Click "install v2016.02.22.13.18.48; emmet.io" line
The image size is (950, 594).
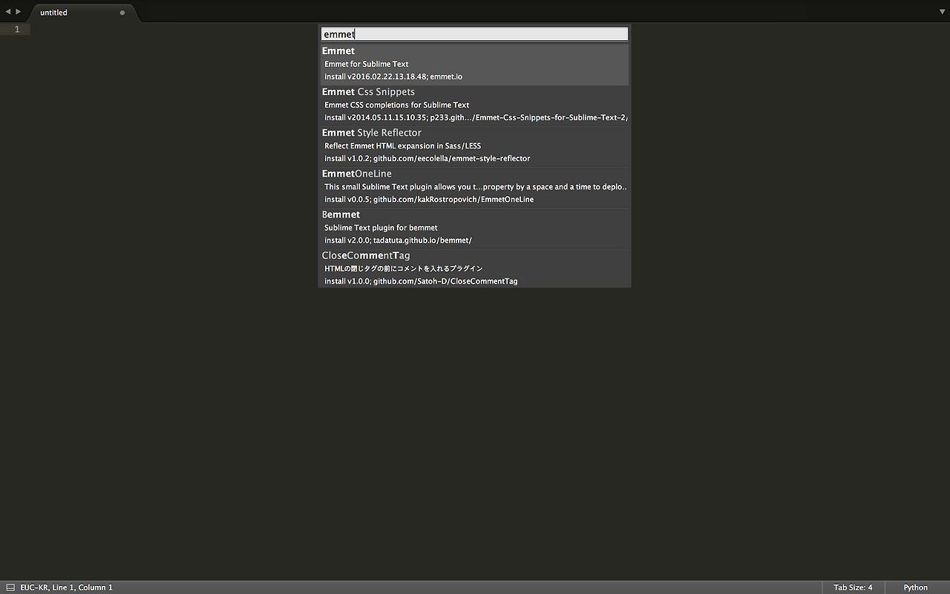(393, 76)
